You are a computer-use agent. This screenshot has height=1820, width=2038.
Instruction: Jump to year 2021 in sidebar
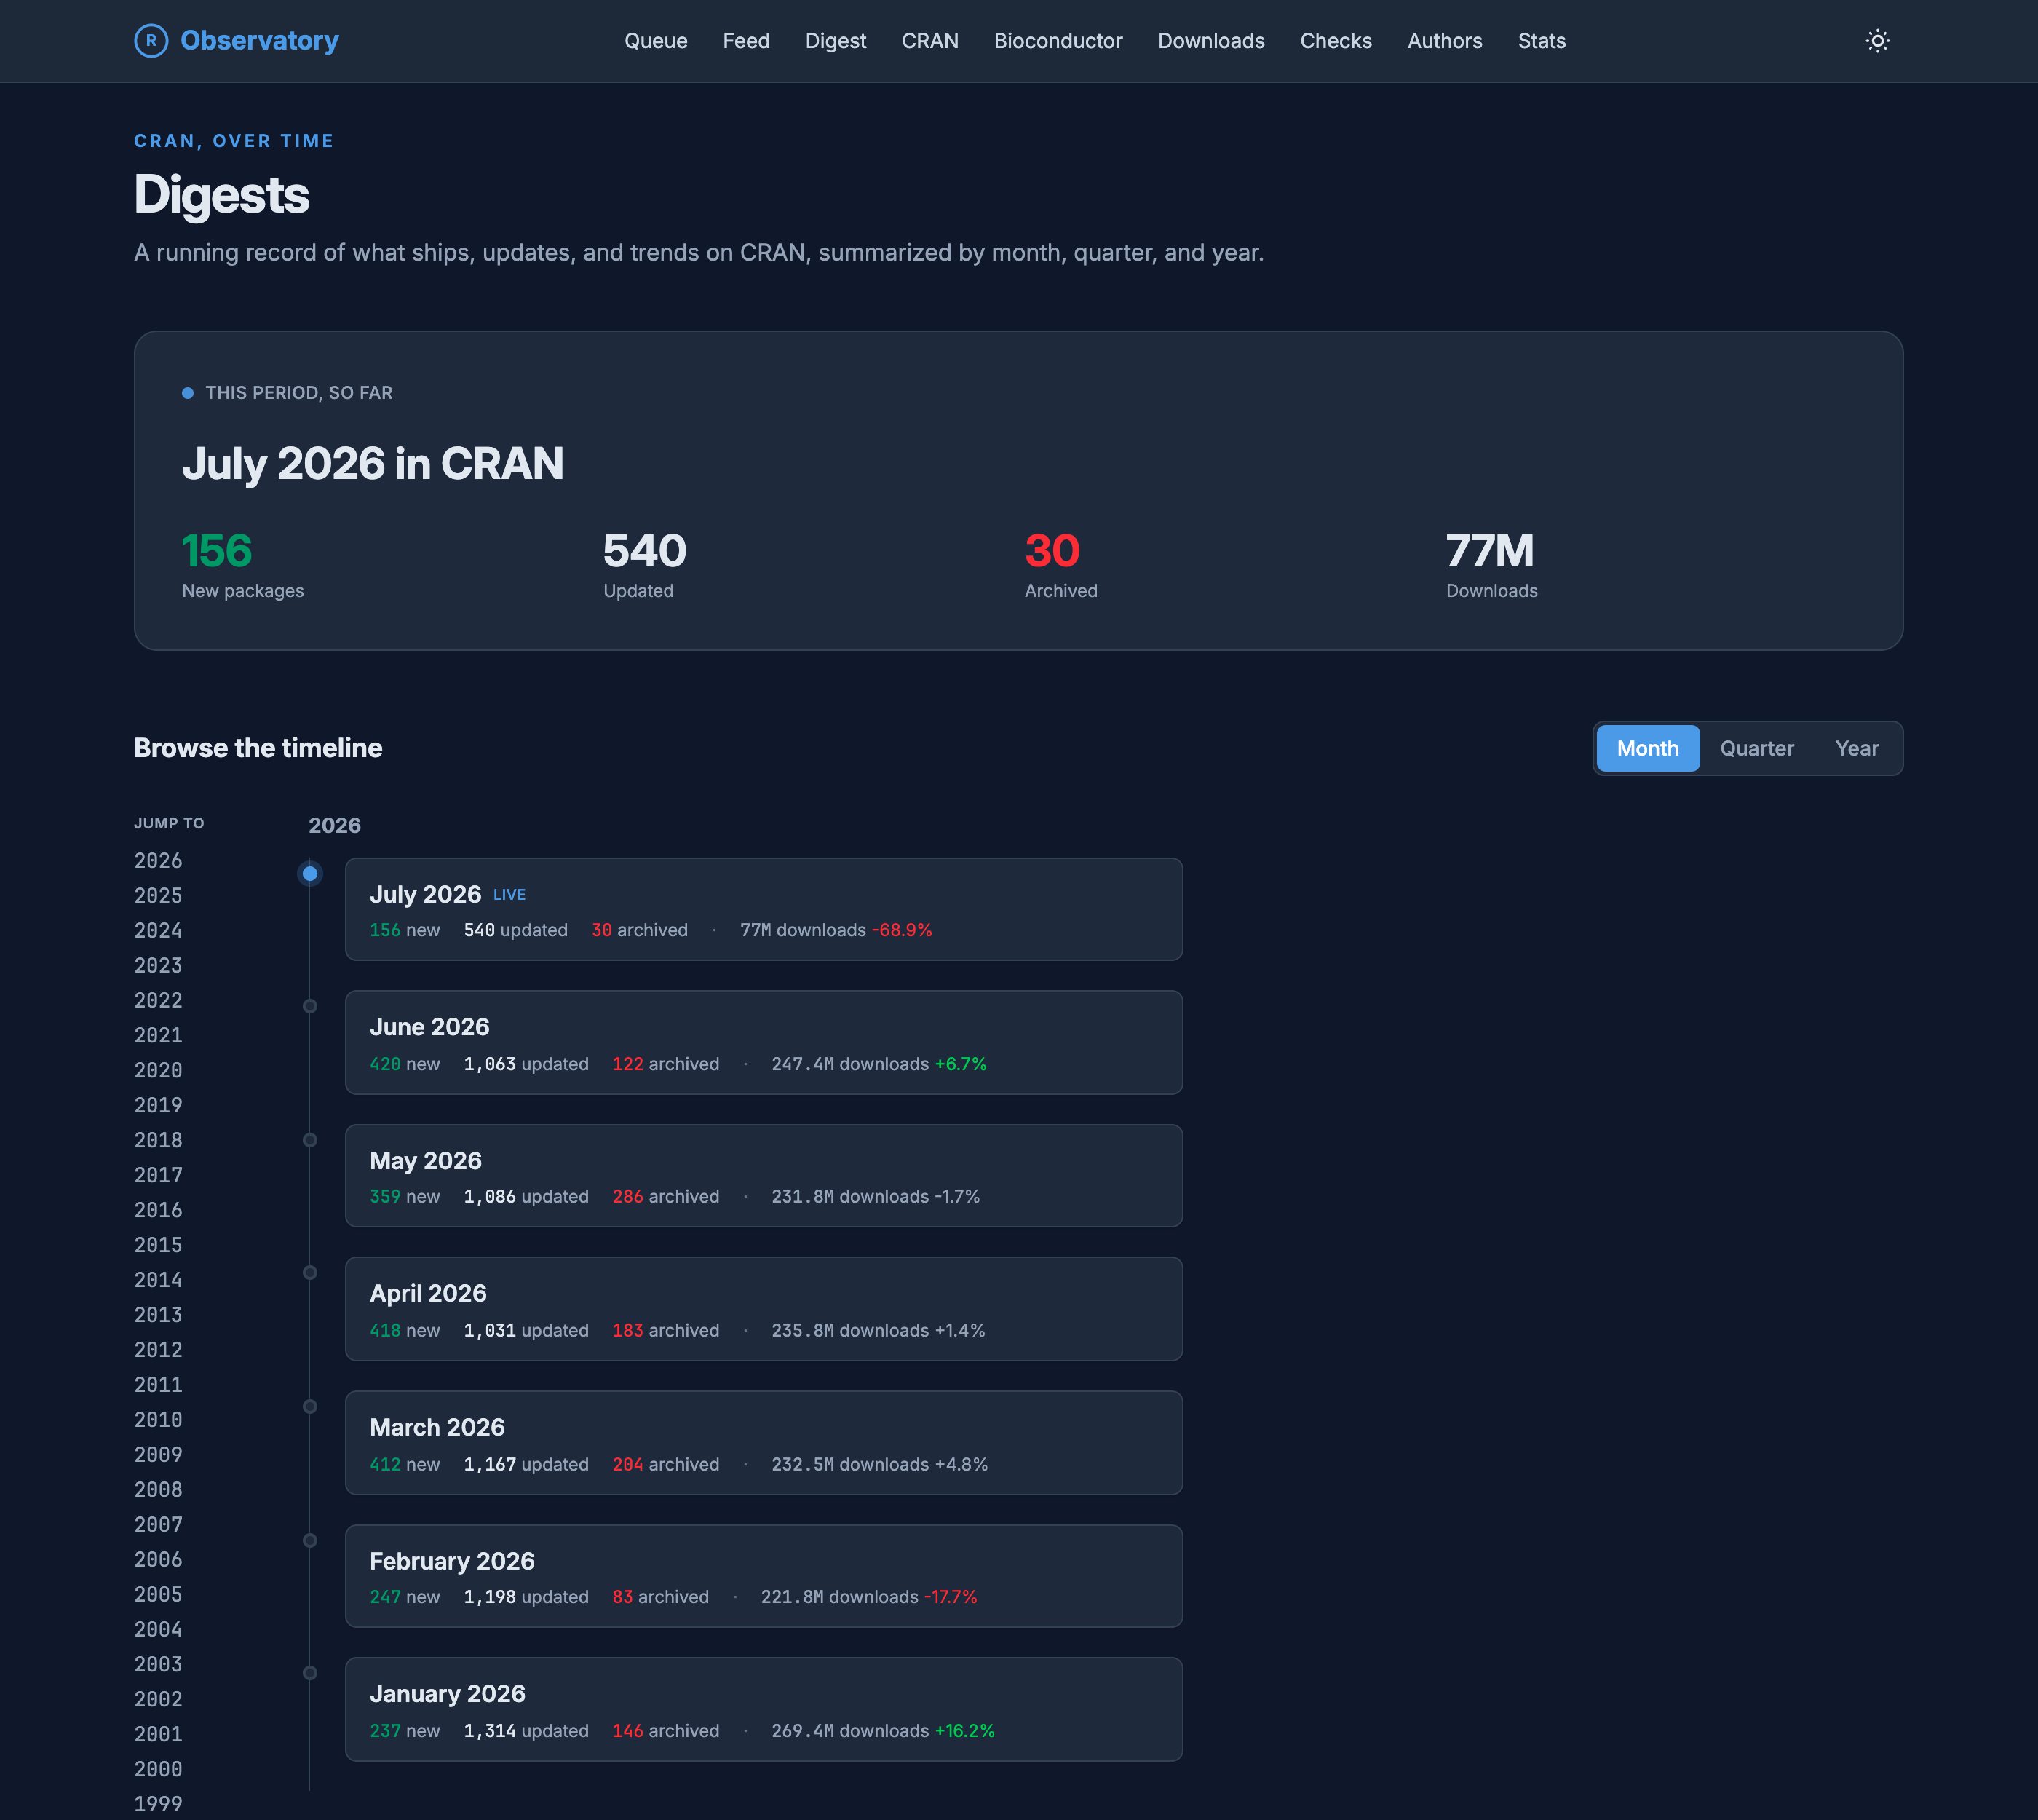point(158,1036)
